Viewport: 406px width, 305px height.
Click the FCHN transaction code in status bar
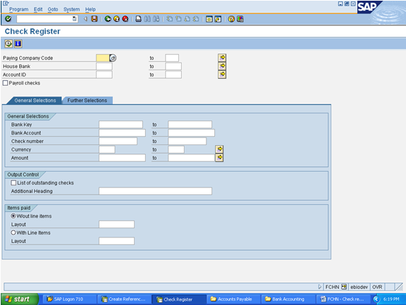332,287
